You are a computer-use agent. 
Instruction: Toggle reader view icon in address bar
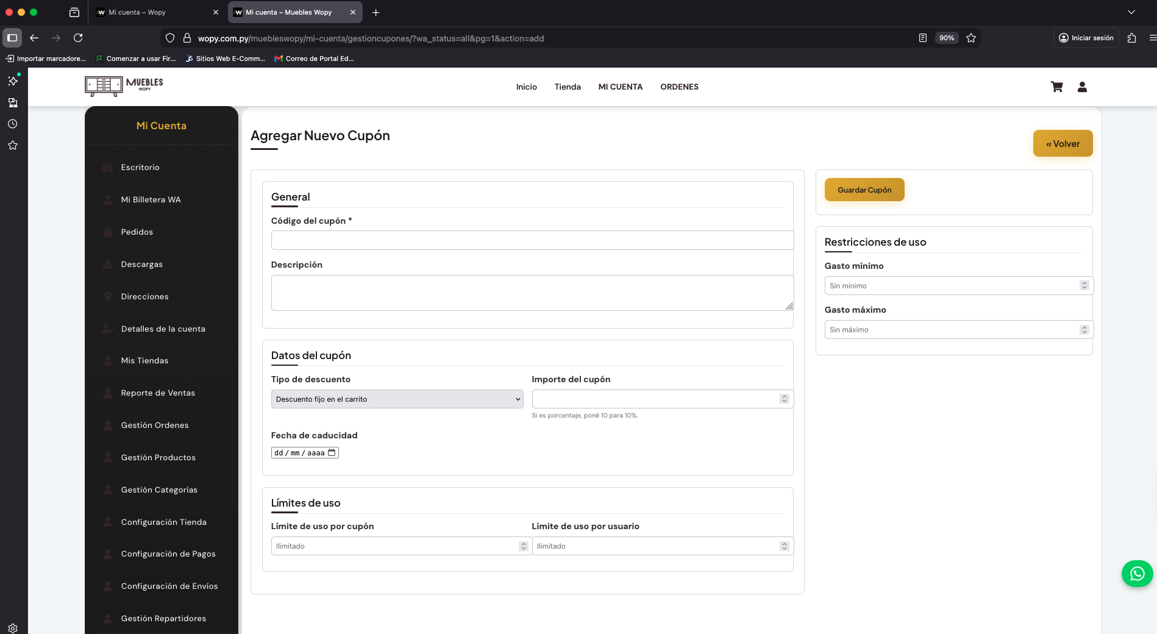[923, 38]
